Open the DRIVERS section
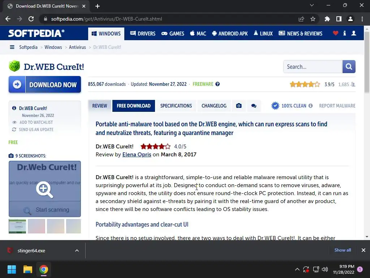 pyautogui.click(x=143, y=34)
